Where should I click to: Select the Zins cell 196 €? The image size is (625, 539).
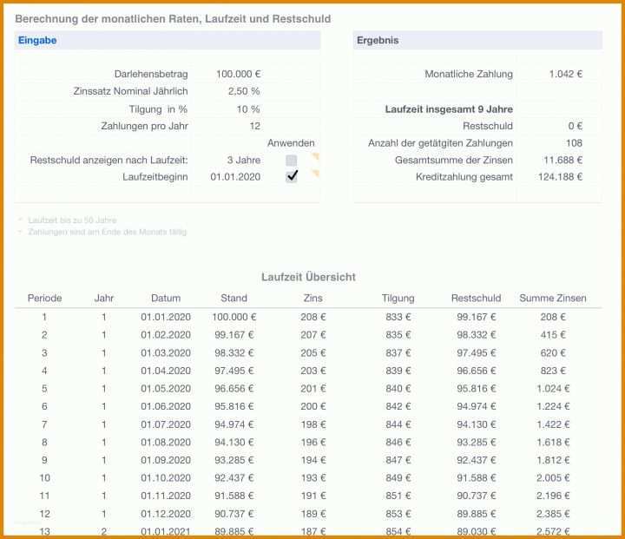[x=312, y=442]
